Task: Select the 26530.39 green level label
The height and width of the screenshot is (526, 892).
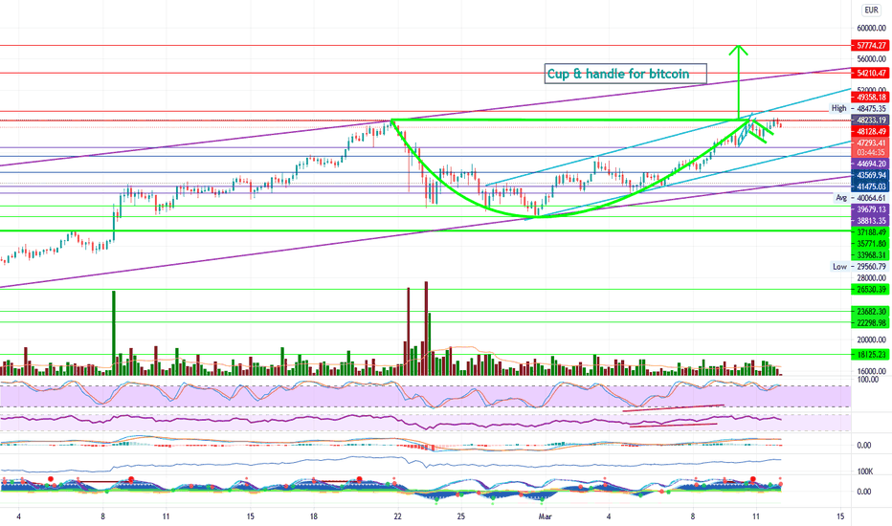Action: click(x=870, y=290)
